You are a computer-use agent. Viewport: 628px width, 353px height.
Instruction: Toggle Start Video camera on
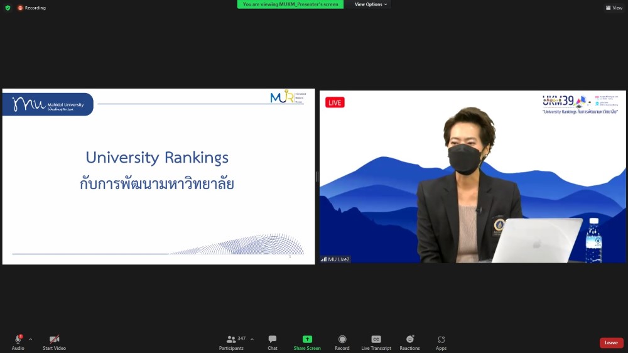click(54, 342)
